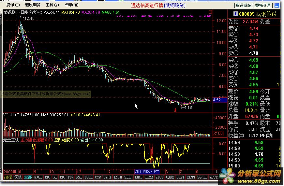This screenshot has width=284, height=186.
Task: Click the VOLUME:147551.00 label
Action: click(21, 115)
